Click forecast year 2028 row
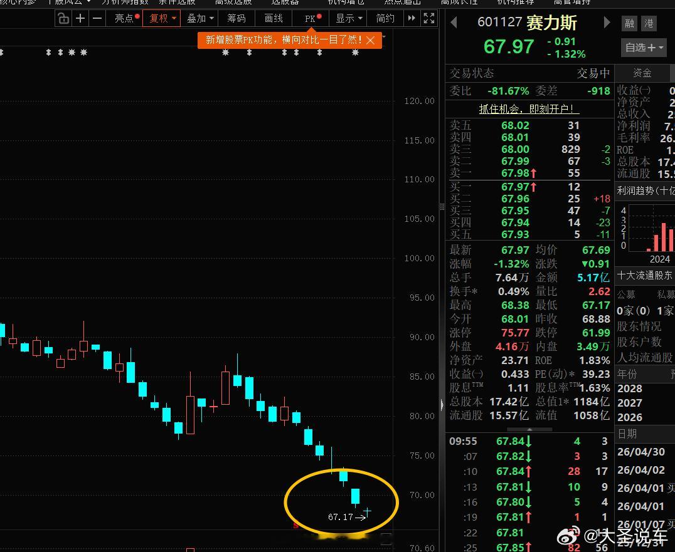The width and height of the screenshot is (675, 552). tap(645, 388)
